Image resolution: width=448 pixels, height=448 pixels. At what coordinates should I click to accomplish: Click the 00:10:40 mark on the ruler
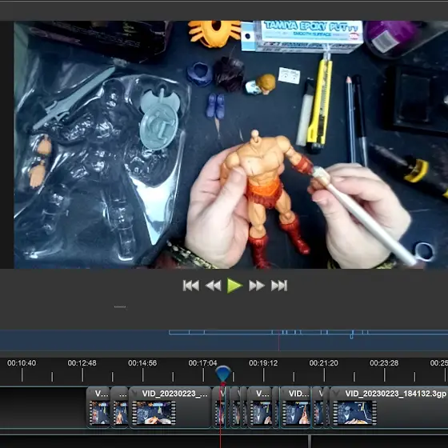(x=22, y=363)
